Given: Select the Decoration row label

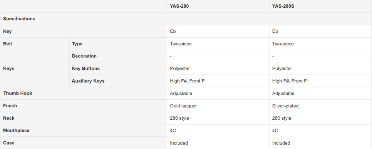Looking at the screenshot, I should 84,56.
